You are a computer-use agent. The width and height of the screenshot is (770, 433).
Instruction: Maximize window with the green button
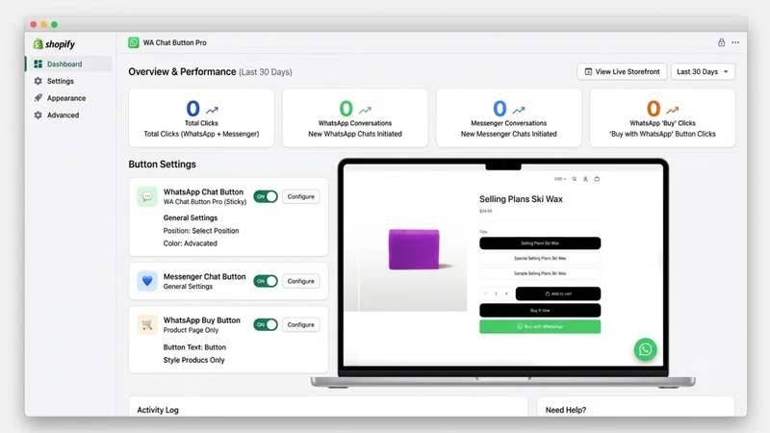point(55,25)
